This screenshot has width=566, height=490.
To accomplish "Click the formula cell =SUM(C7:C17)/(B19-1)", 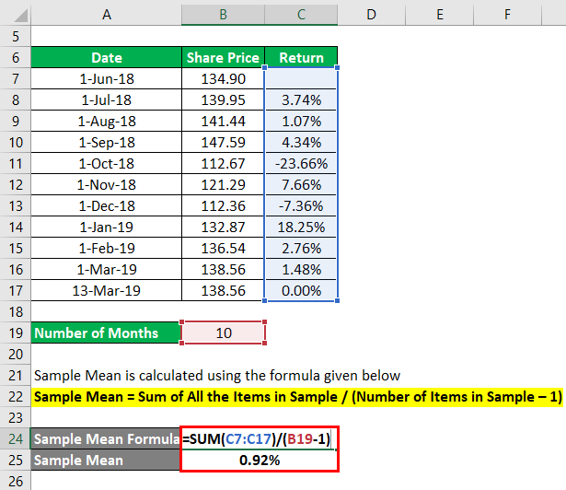I will click(259, 438).
